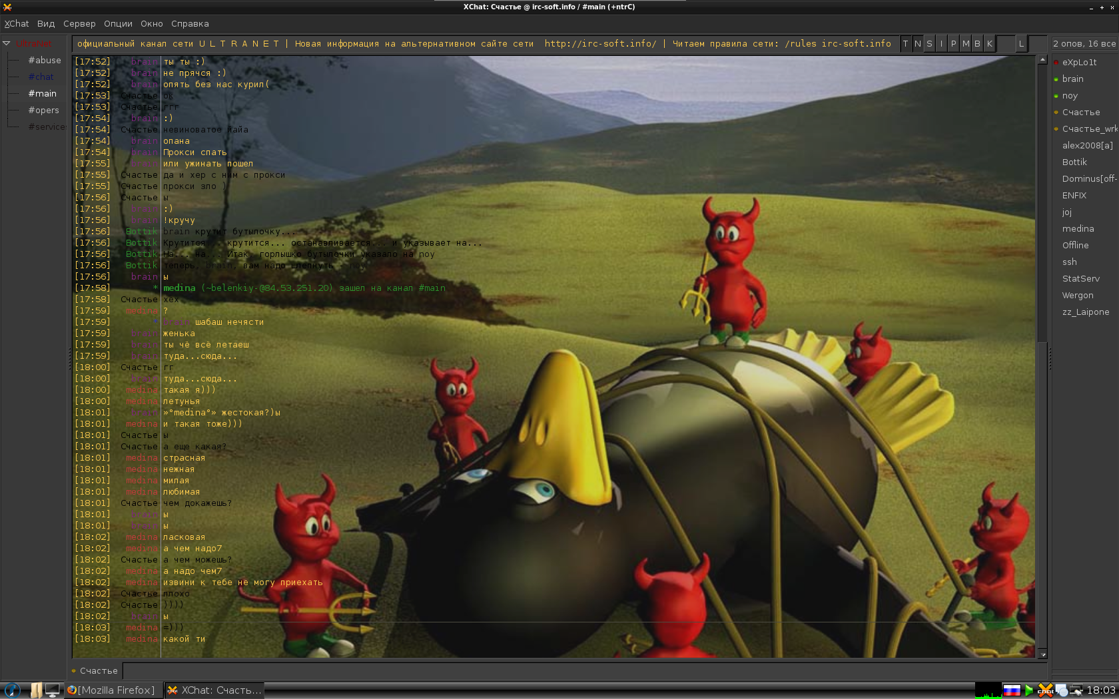The height and width of the screenshot is (699, 1119).
Task: Click the XChat icon in the title bar
Action: click(x=7, y=7)
